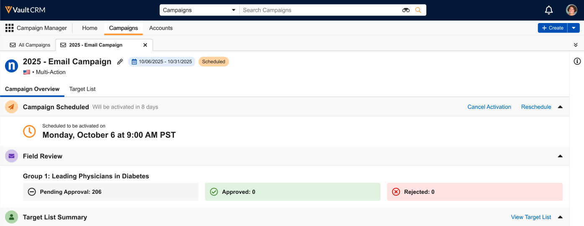The image size is (584, 226).
Task: Click the pencil edit icon beside campaign title
Action: (x=120, y=62)
